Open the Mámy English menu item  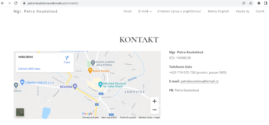[218, 11]
